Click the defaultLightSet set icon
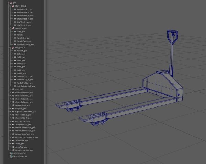206x164 pixels. [11, 153]
